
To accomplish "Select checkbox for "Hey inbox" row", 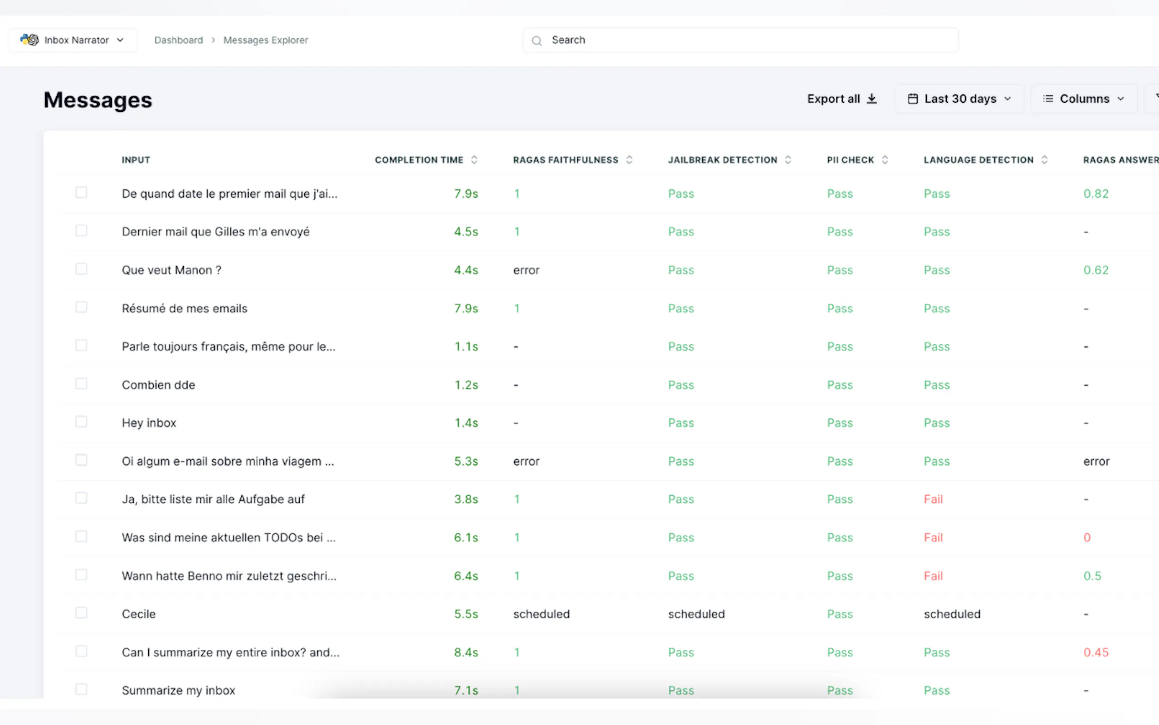I will [x=82, y=422].
